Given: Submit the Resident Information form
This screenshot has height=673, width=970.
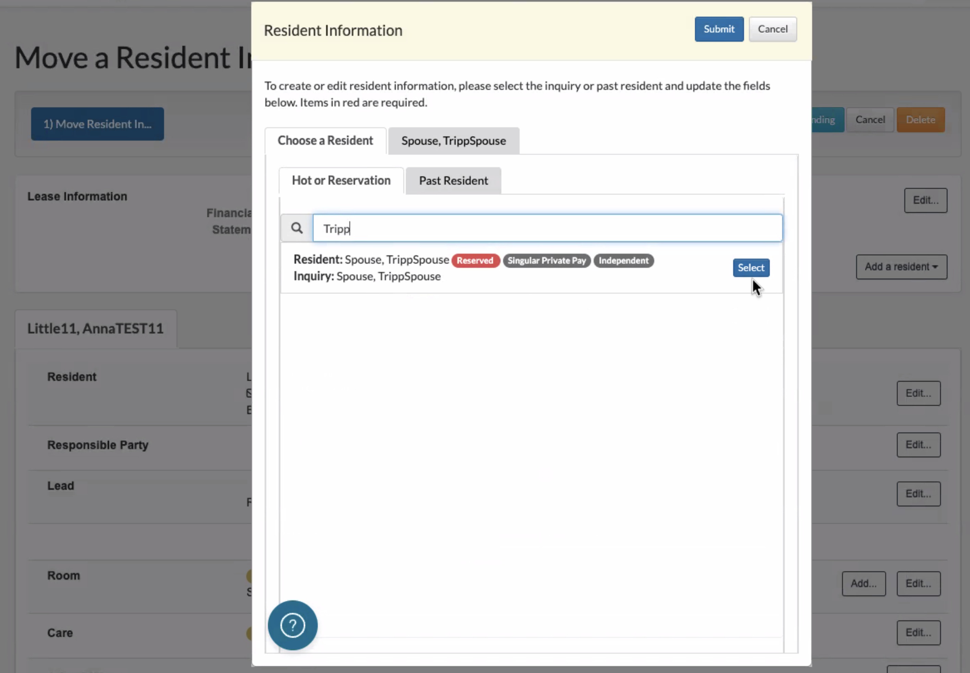Looking at the screenshot, I should 718,29.
